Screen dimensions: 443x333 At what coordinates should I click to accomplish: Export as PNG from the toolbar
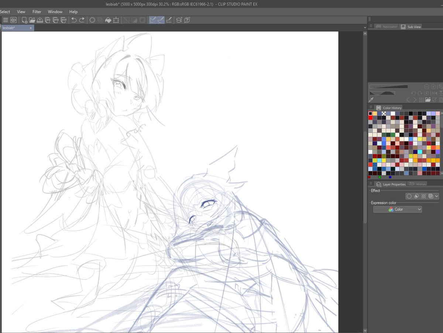(x=56, y=20)
